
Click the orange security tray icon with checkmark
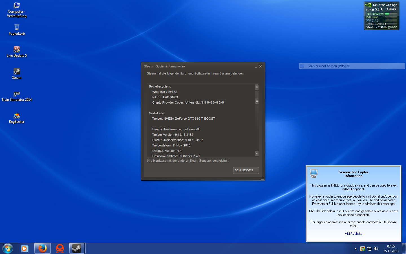coord(363,249)
